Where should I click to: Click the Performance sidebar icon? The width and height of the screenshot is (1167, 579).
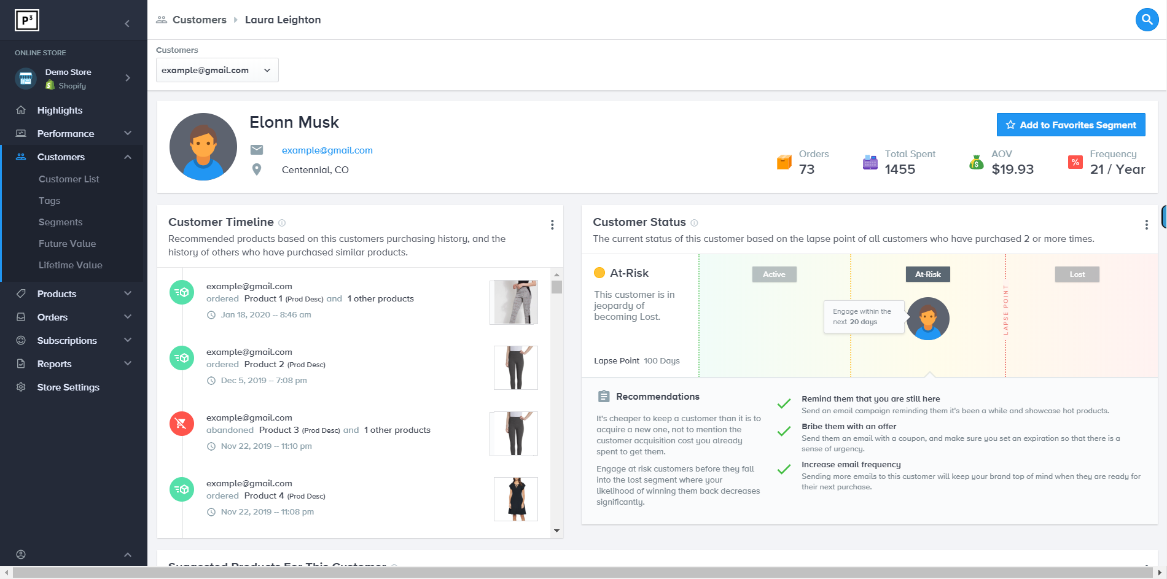(20, 133)
